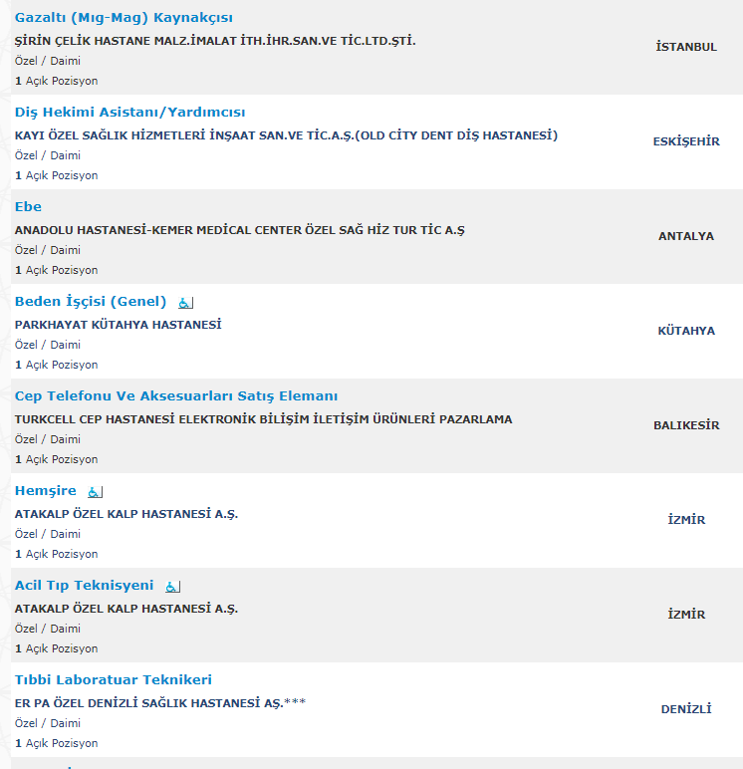The image size is (743, 769).
Task: Click the ANTALYA location label
Action: (x=686, y=236)
